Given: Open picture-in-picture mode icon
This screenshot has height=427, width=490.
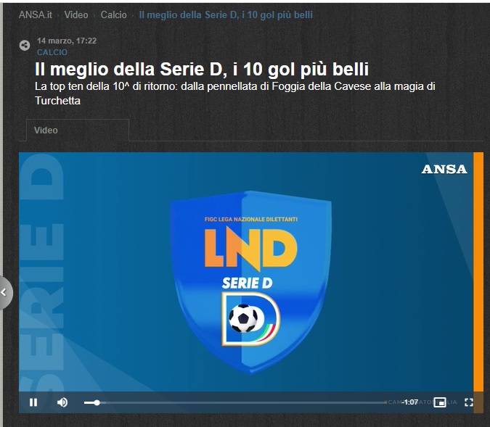Looking at the screenshot, I should click(x=440, y=402).
